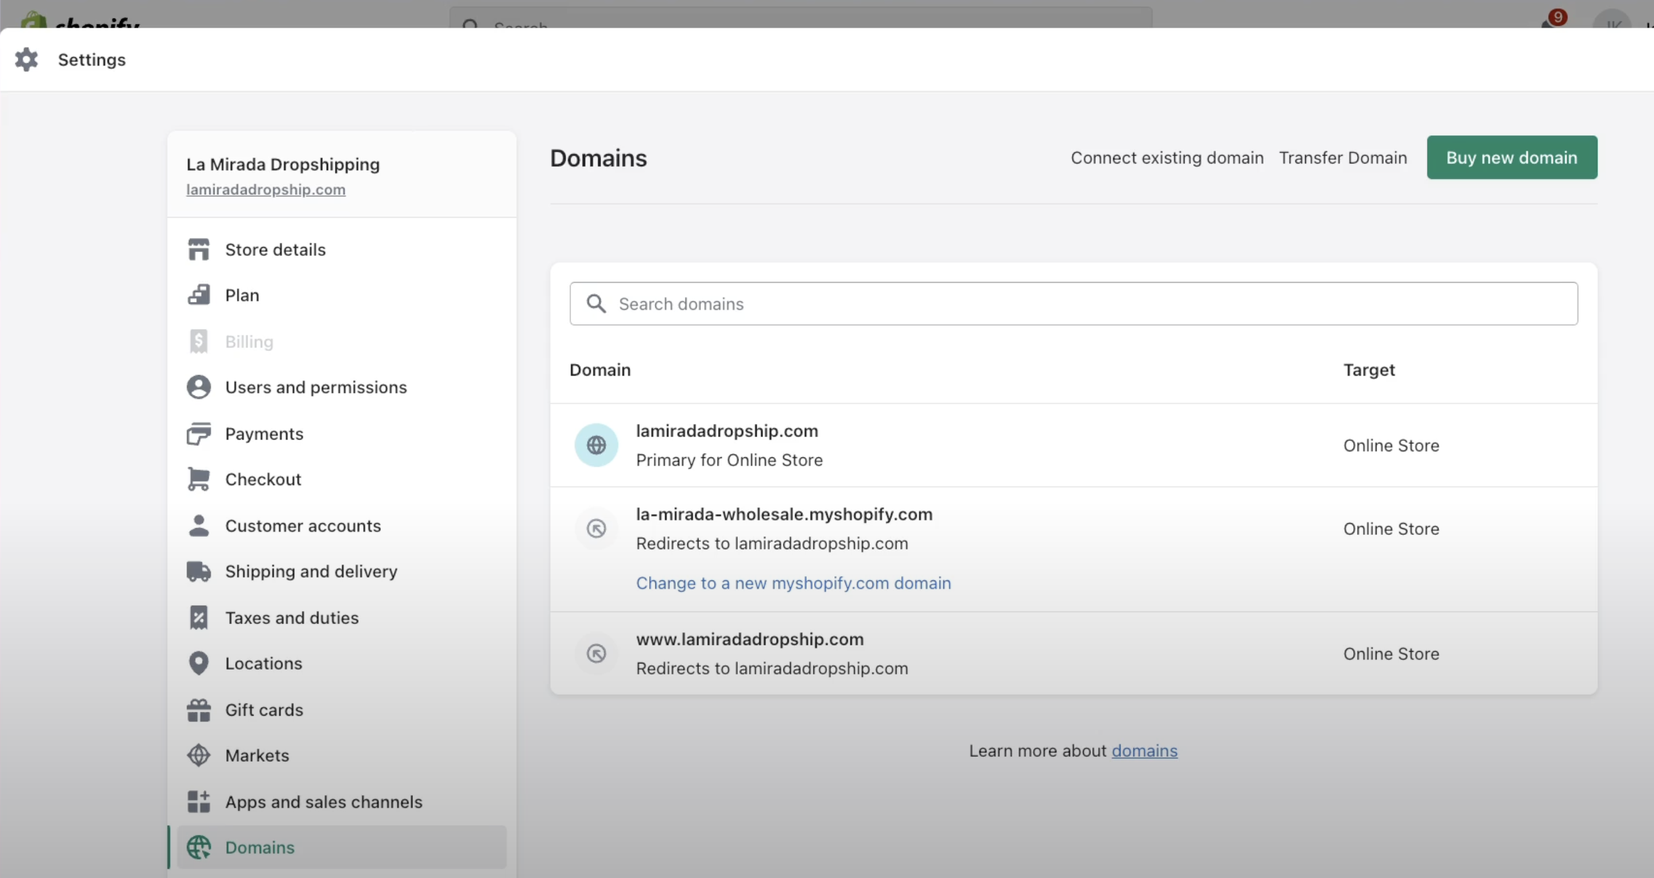The height and width of the screenshot is (878, 1654).
Task: Click Change to a new myshopify.com domain
Action: [x=794, y=583]
